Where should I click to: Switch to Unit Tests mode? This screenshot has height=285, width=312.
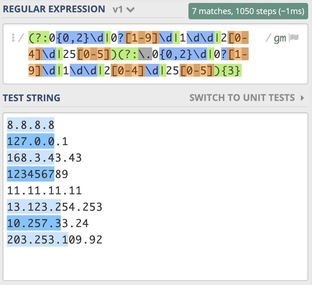click(x=242, y=98)
